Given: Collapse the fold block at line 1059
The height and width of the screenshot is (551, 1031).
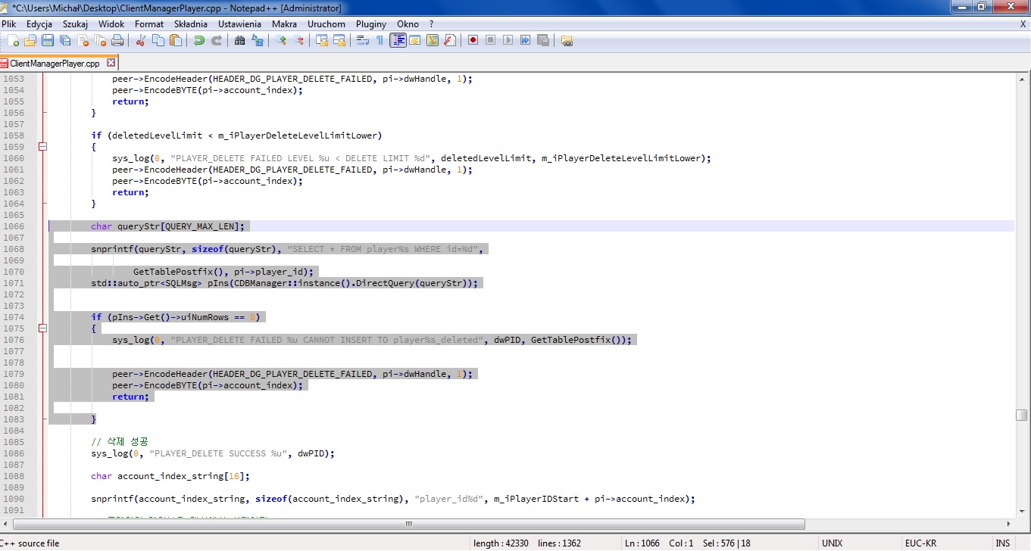Looking at the screenshot, I should (42, 147).
